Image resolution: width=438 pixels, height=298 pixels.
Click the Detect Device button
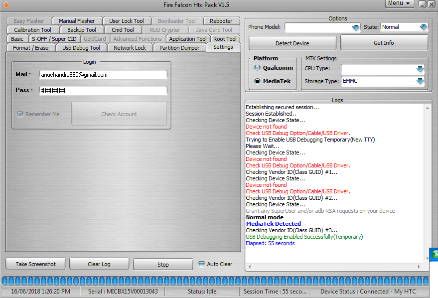click(292, 43)
